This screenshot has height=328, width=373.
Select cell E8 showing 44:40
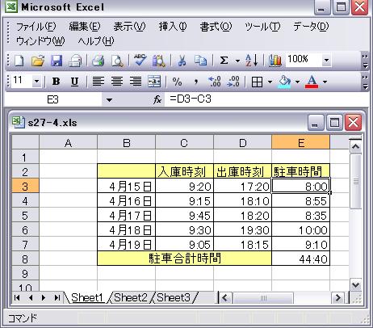(300, 259)
